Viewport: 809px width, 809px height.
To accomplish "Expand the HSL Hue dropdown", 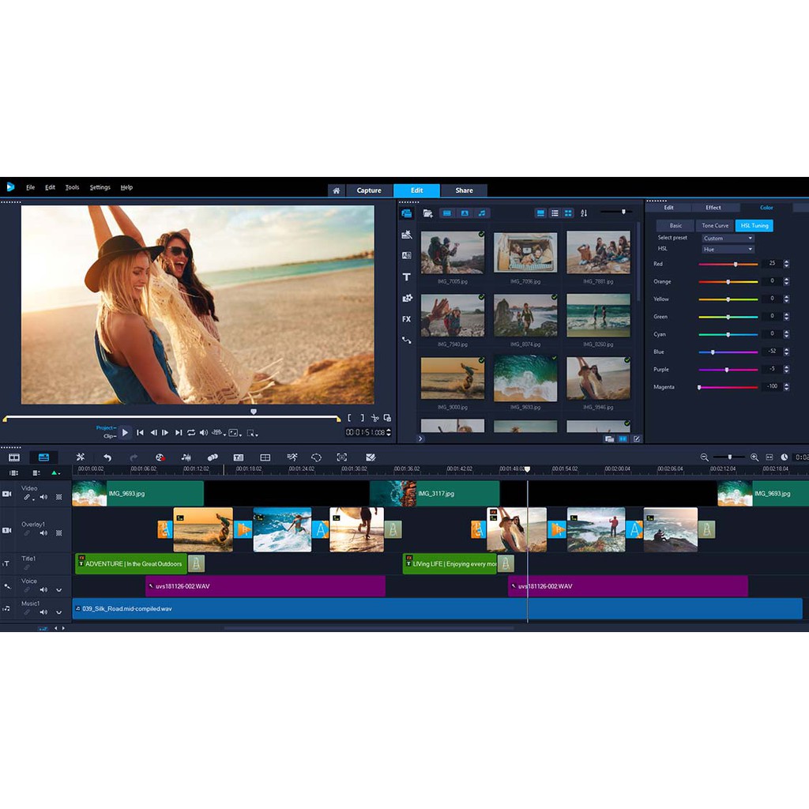I will tap(727, 249).
